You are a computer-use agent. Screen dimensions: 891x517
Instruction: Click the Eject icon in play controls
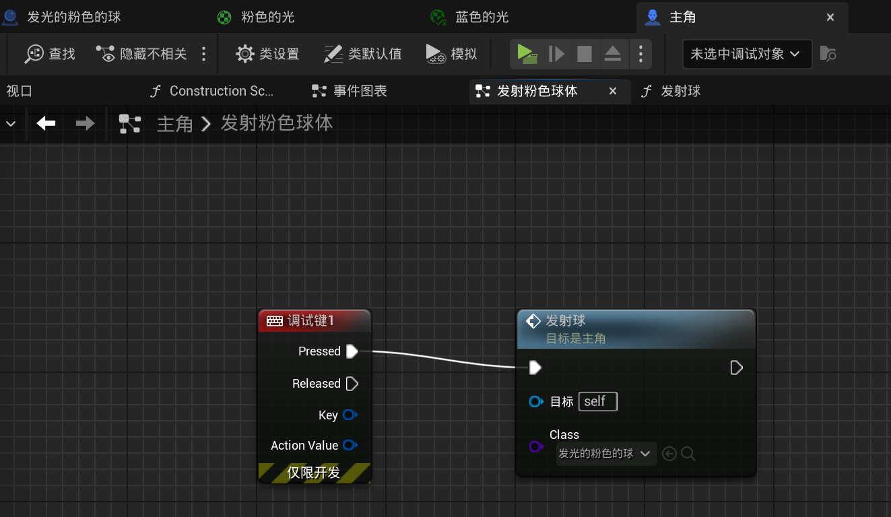(x=612, y=54)
